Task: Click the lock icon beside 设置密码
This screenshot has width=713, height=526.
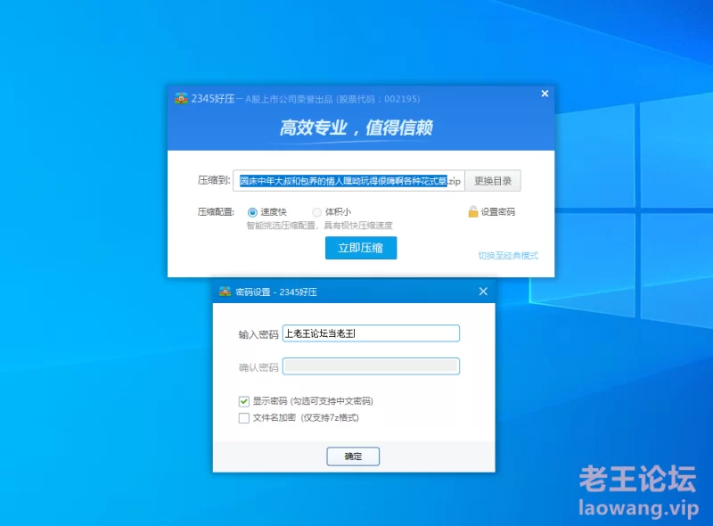Action: pyautogui.click(x=473, y=211)
